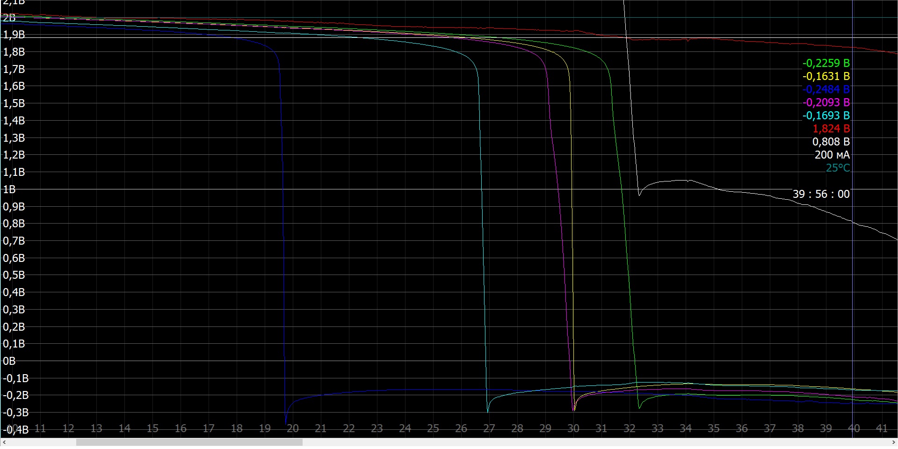
Task: Click the 27 mark on time axis
Action: point(489,428)
